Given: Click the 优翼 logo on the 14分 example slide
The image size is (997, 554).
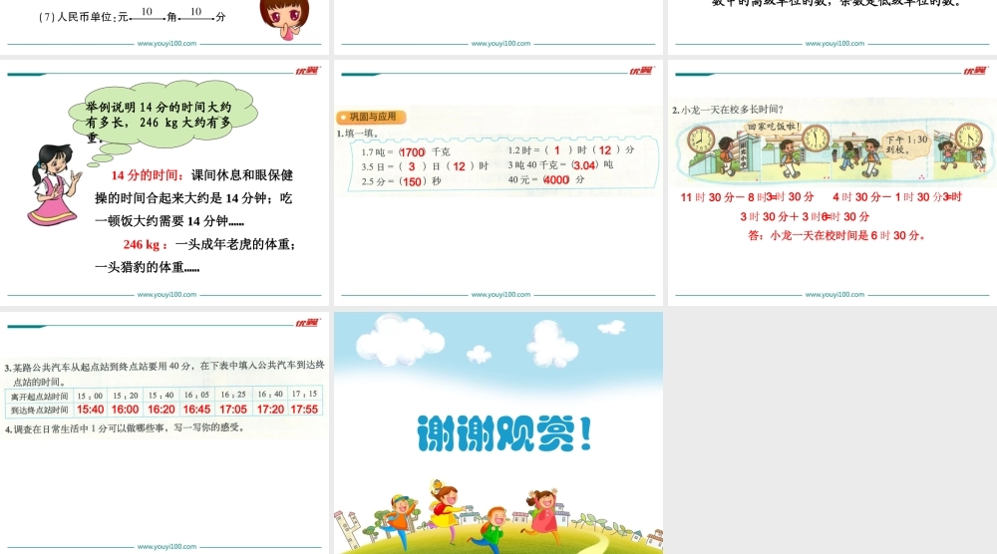Looking at the screenshot, I should [x=306, y=71].
